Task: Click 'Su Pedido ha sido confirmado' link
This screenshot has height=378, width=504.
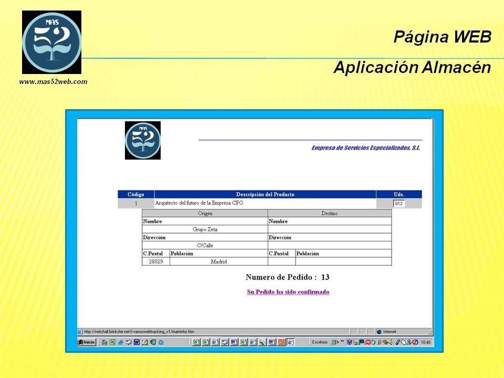Action: pyautogui.click(x=288, y=292)
